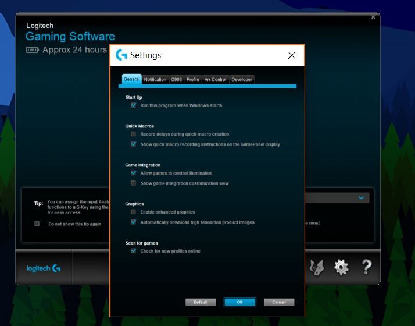
Task: Click the Gaming Software title text
Action: 70,36
